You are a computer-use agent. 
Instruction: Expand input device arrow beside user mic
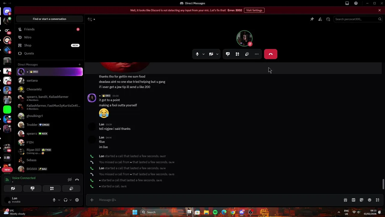pyautogui.click(x=59, y=200)
